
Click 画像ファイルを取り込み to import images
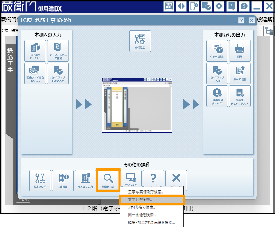point(35,73)
